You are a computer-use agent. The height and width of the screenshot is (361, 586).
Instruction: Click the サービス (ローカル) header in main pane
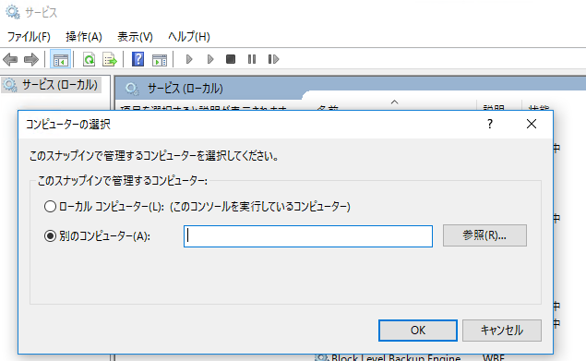[x=185, y=89]
